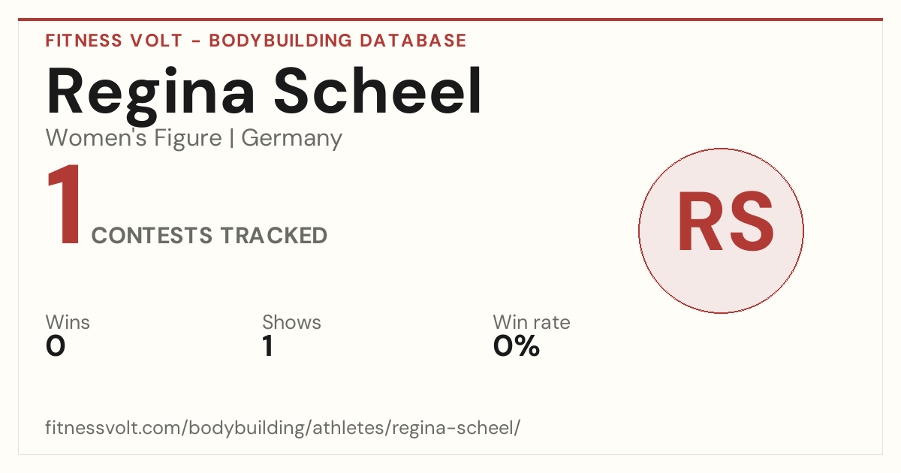The width and height of the screenshot is (901, 473).
Task: Click the 0% win rate value
Action: pos(517,346)
